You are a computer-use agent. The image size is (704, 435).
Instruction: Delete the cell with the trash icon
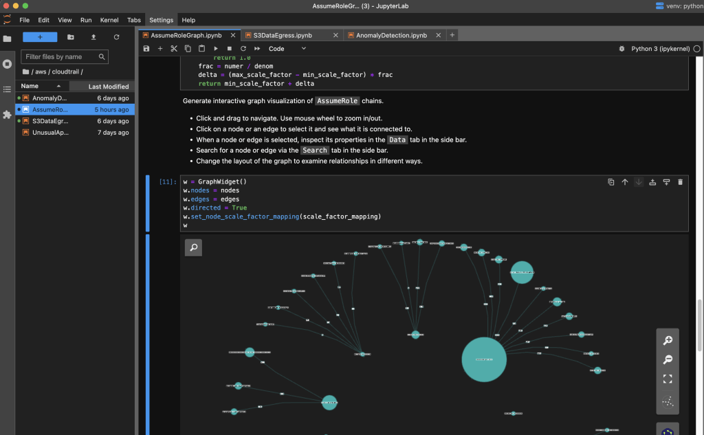coord(680,182)
